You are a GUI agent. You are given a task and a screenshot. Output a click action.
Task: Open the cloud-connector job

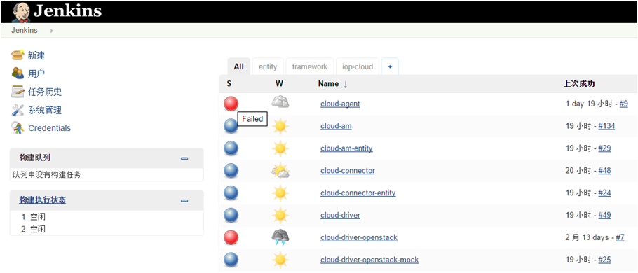pyautogui.click(x=348, y=171)
